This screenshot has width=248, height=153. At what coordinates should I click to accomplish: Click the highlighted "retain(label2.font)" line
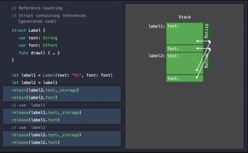(x=35, y=97)
